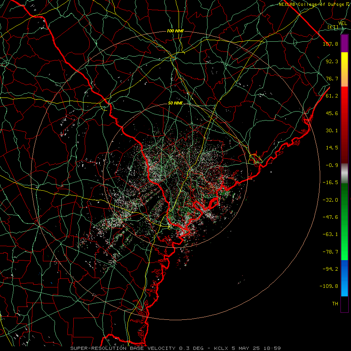Click the 50 NMI range ring label
The image size is (351, 351).
(175, 103)
